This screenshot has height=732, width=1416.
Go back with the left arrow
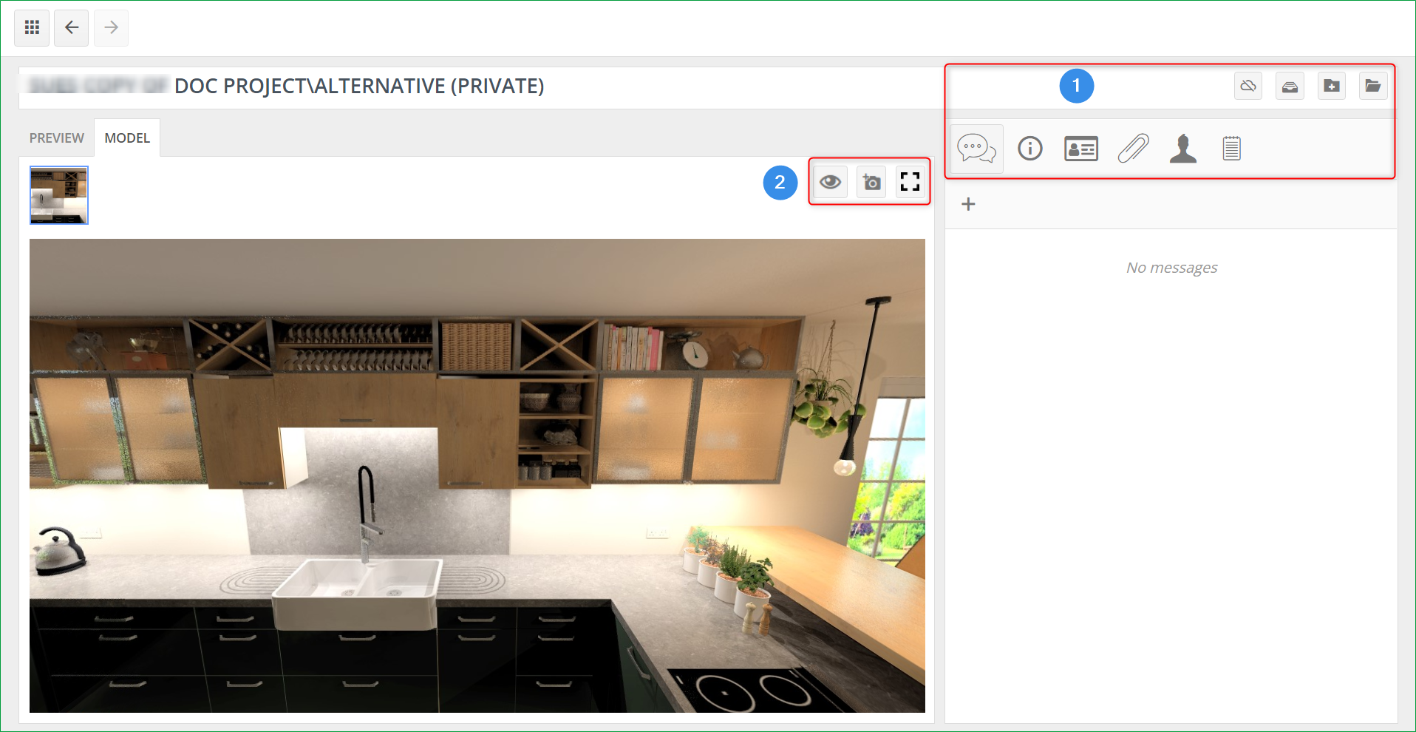pyautogui.click(x=72, y=28)
